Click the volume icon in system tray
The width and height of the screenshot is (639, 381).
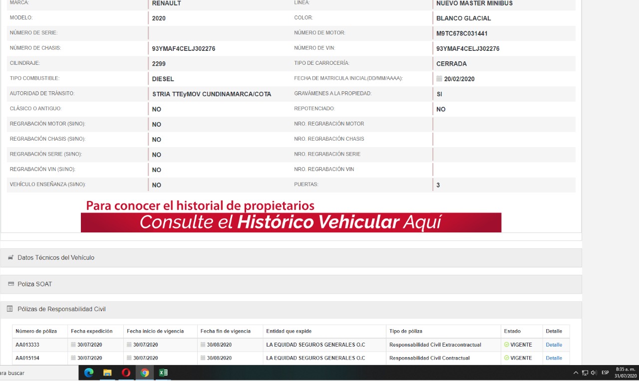[594, 373]
